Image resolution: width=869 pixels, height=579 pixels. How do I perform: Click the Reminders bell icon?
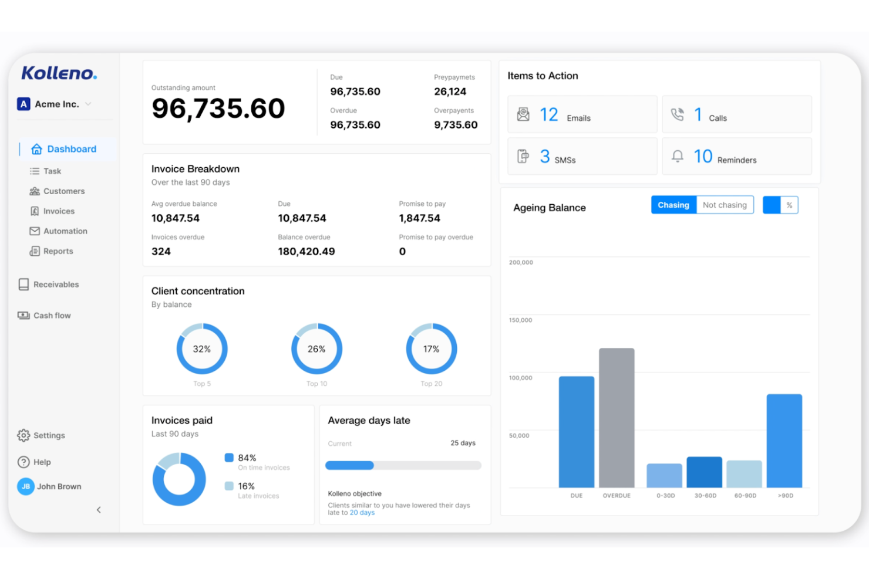click(x=677, y=156)
